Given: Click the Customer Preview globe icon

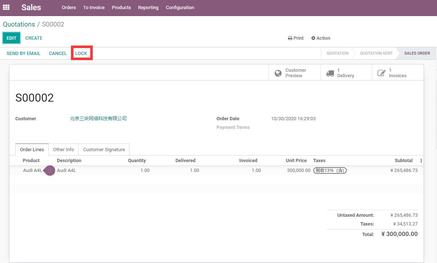Looking at the screenshot, I should 278,73.
